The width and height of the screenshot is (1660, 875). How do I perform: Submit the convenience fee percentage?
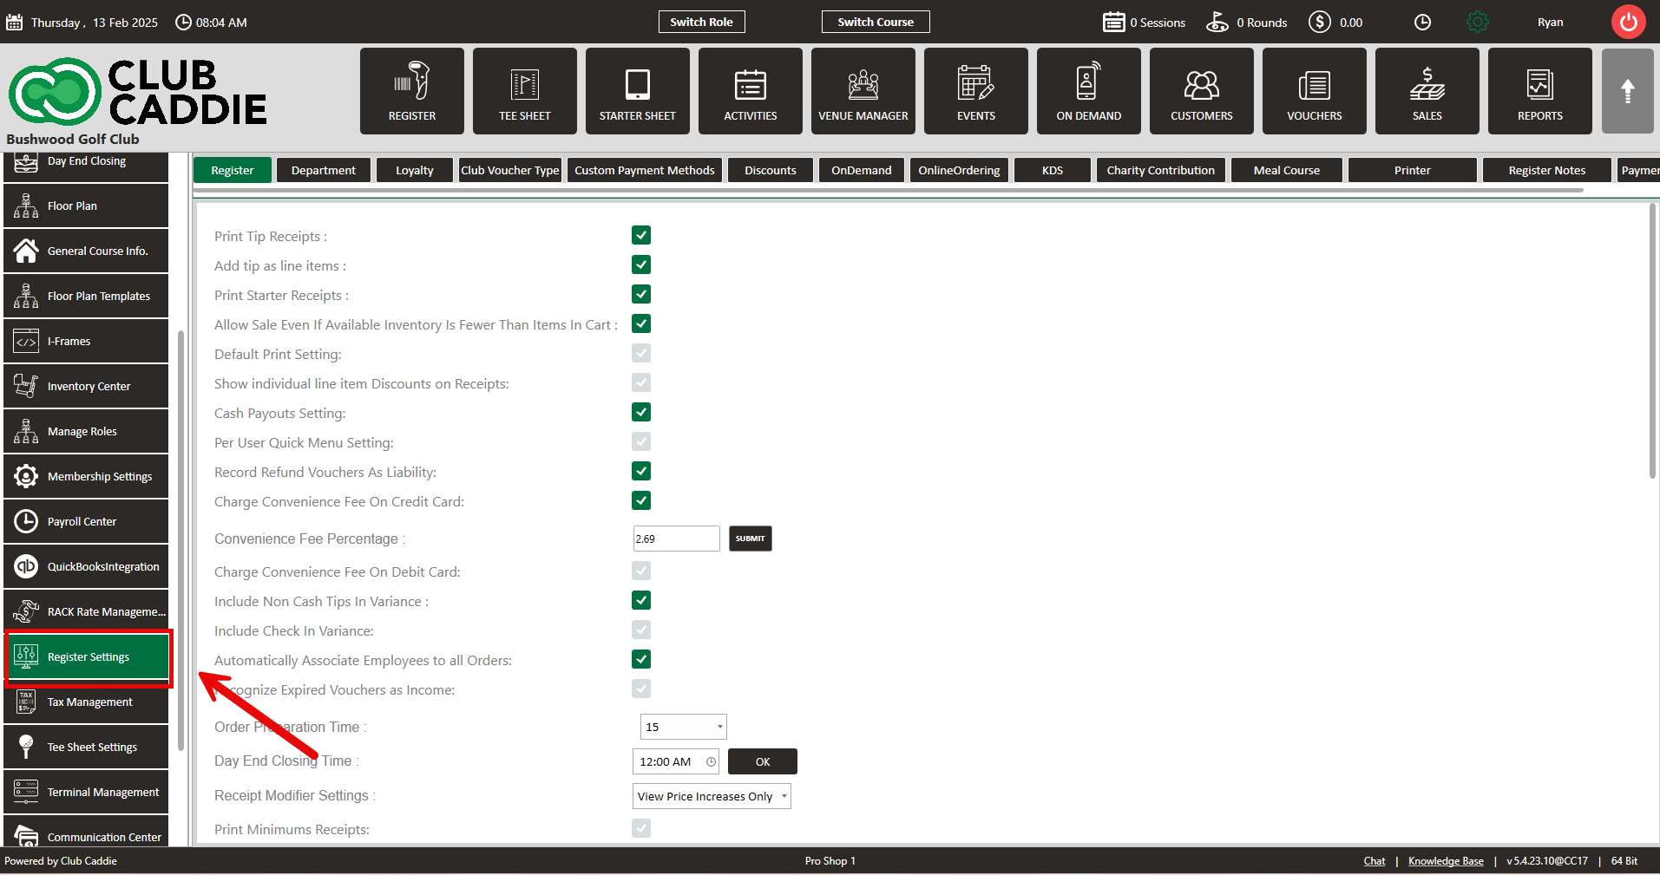(x=751, y=539)
